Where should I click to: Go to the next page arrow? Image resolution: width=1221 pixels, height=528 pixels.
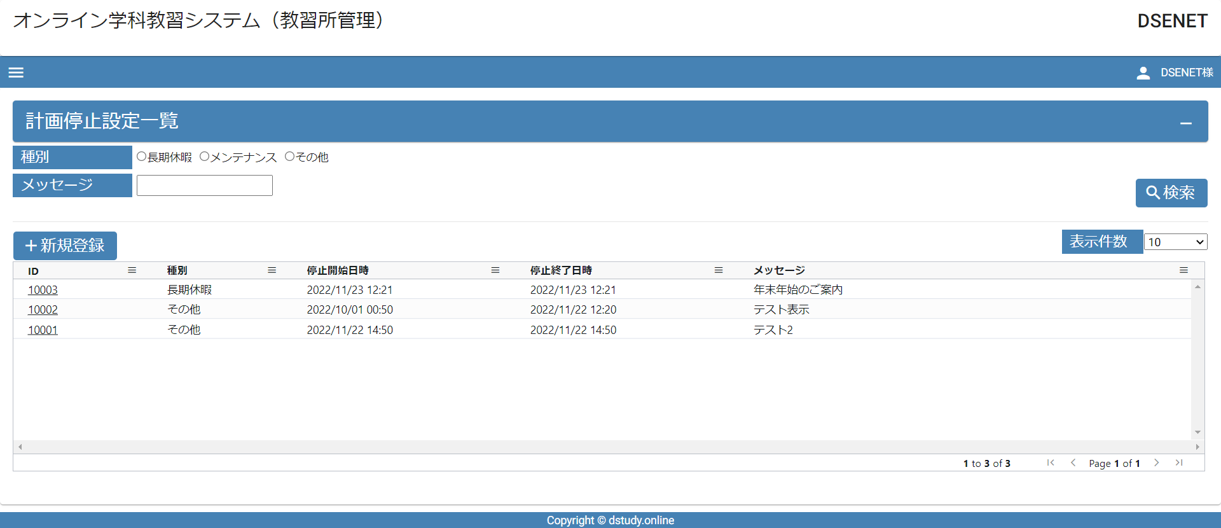[1157, 463]
